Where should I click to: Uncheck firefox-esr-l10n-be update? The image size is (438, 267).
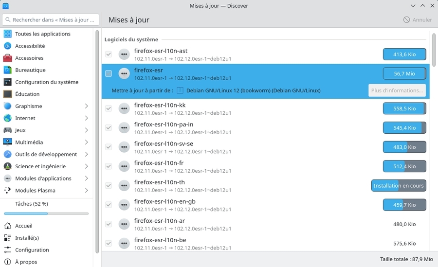(109, 243)
